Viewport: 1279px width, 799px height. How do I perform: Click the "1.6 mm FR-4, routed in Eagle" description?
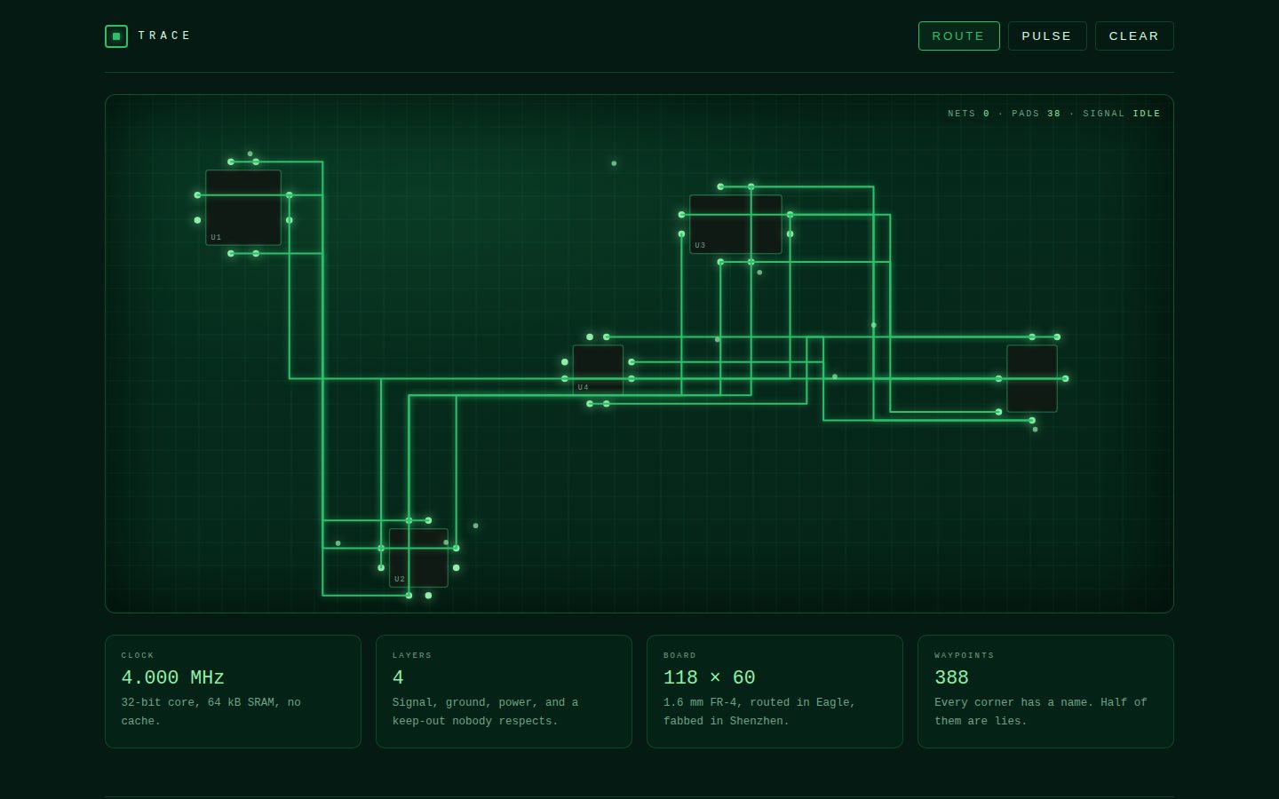[759, 711]
